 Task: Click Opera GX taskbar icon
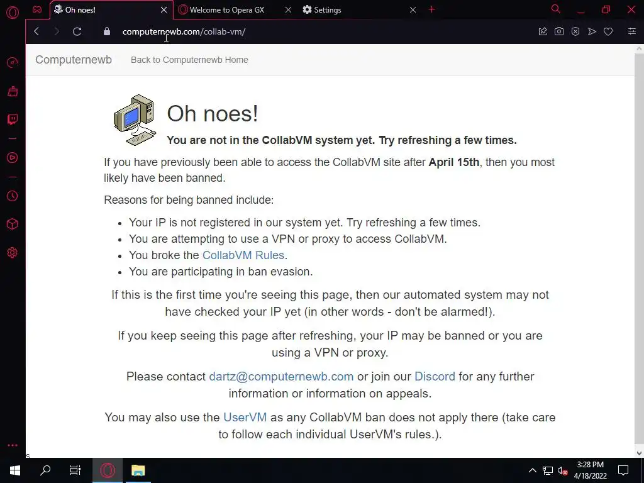pyautogui.click(x=107, y=470)
